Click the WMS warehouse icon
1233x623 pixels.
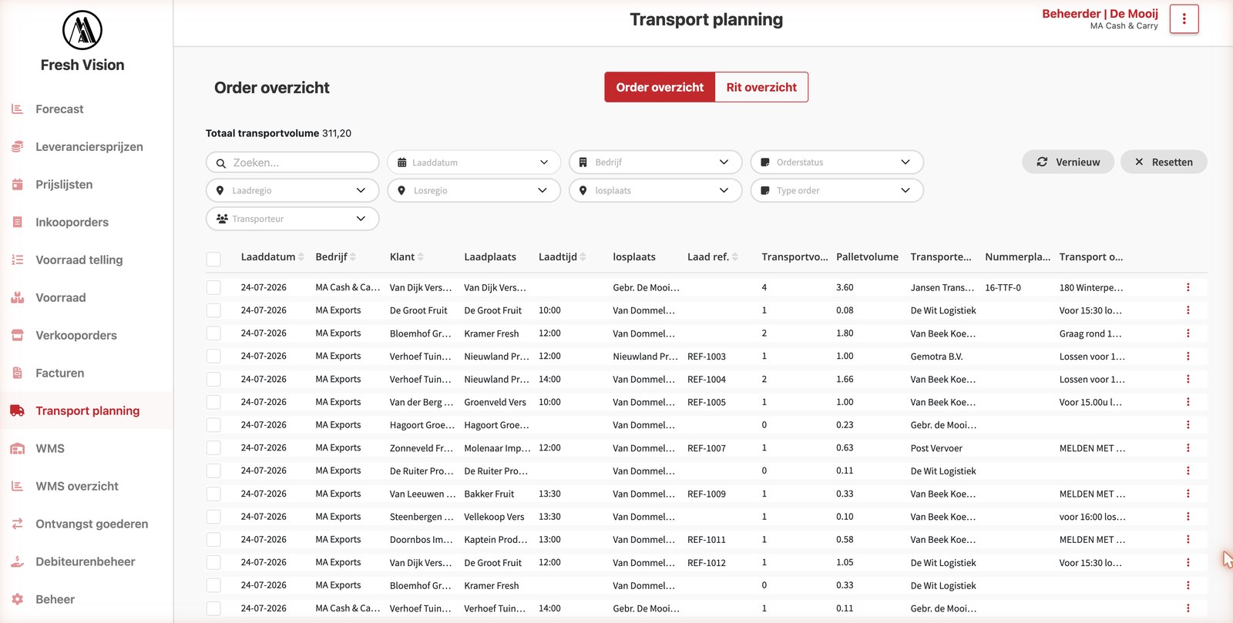[x=17, y=449]
